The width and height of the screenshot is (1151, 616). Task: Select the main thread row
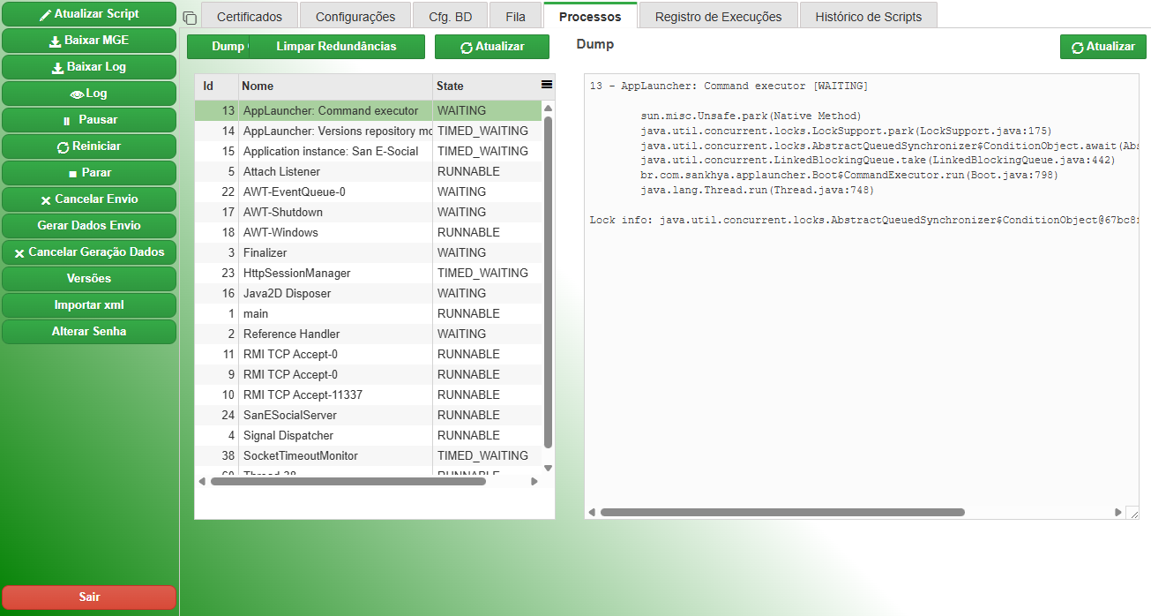369,314
